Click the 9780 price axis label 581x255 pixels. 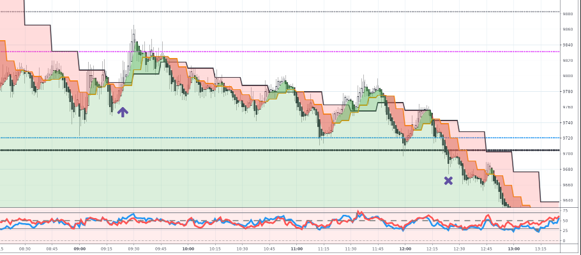[568, 91]
